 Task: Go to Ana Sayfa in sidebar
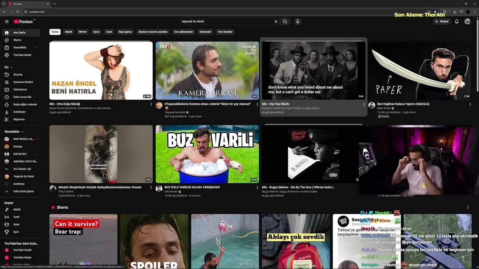(x=22, y=33)
